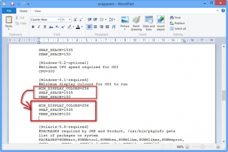Click the [Windows-6.1-required] line

click(63, 80)
